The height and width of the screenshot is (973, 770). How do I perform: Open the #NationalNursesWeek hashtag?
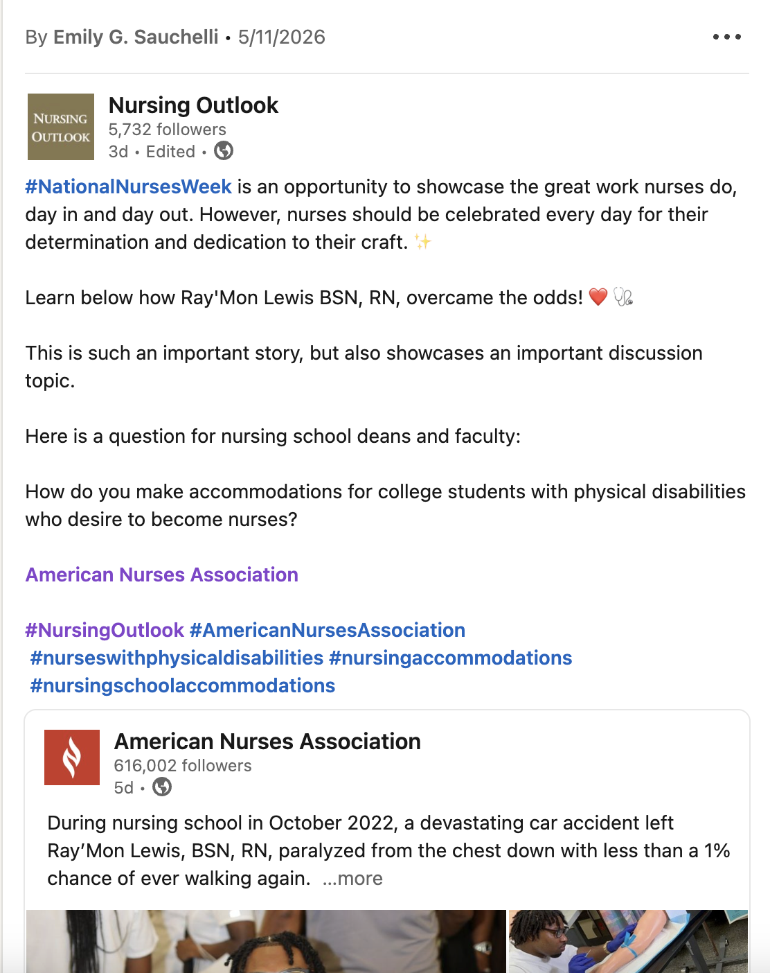128,186
